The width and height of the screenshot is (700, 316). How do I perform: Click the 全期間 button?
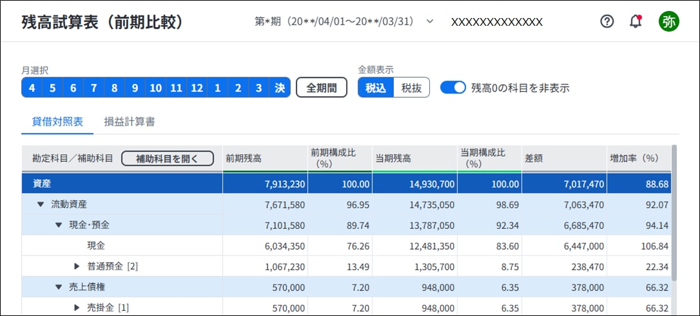coord(322,88)
